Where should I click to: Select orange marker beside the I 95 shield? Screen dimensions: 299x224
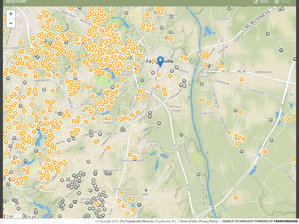265,152
